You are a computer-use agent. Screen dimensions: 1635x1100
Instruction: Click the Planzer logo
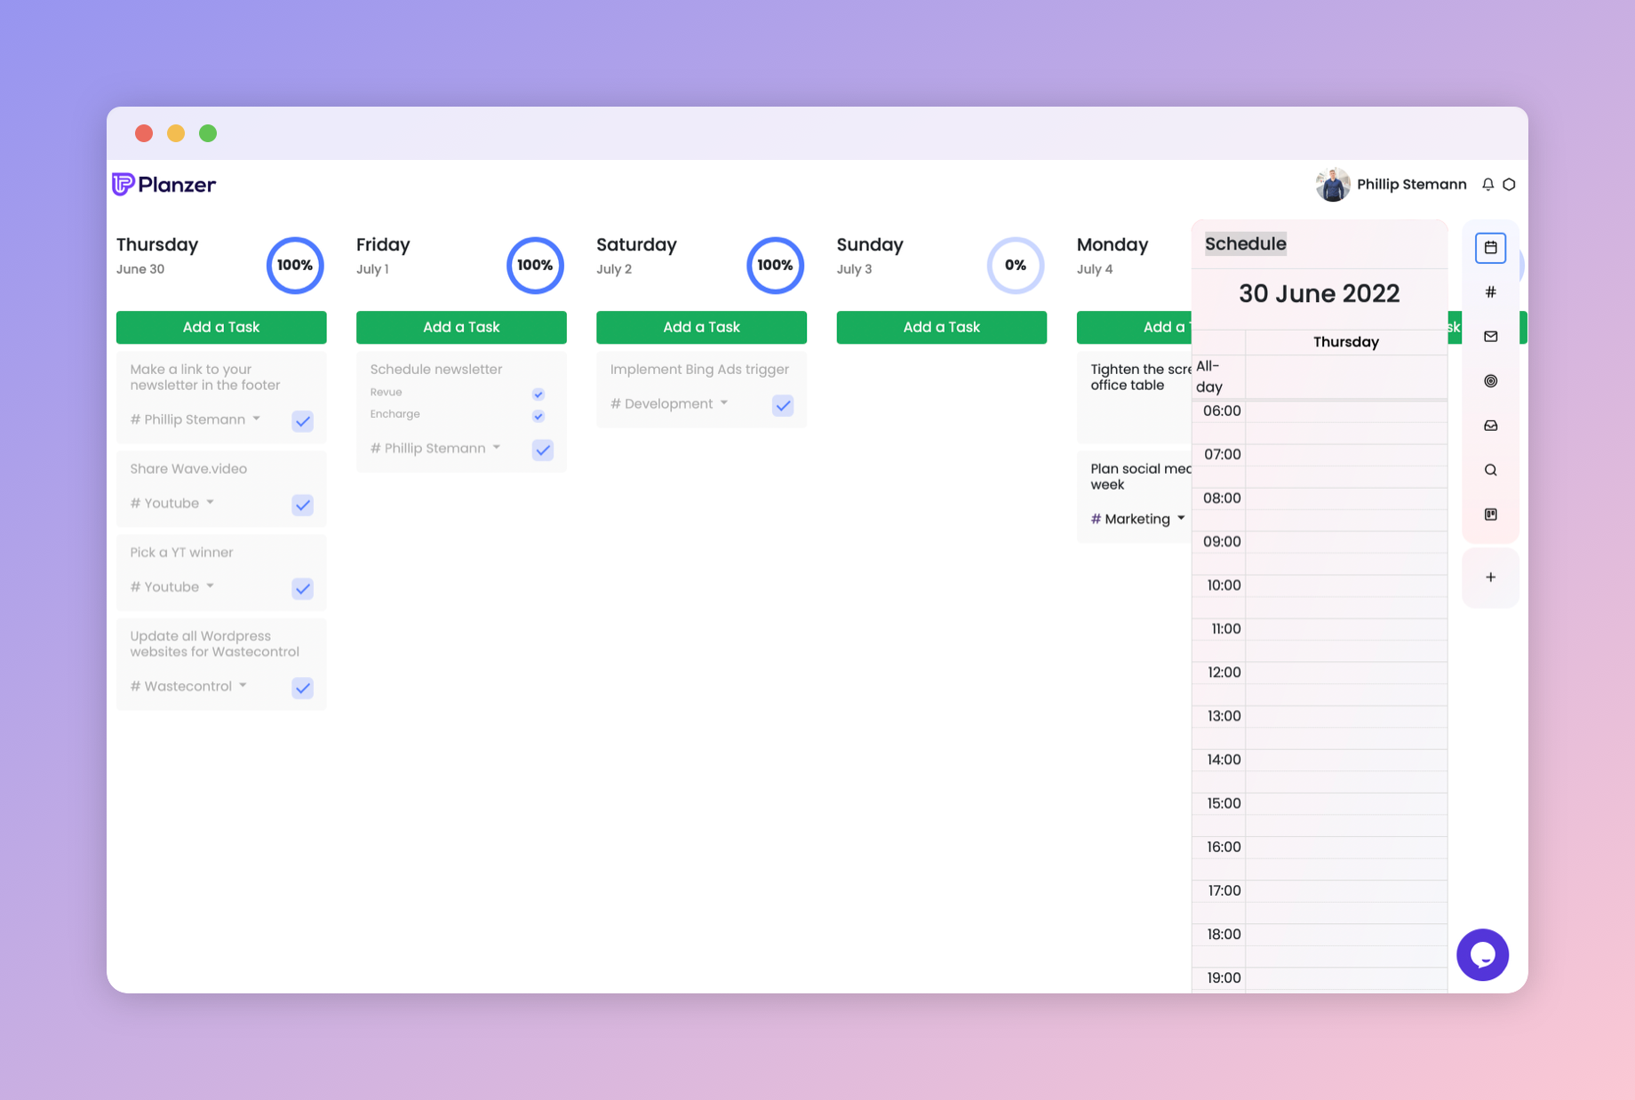point(163,184)
